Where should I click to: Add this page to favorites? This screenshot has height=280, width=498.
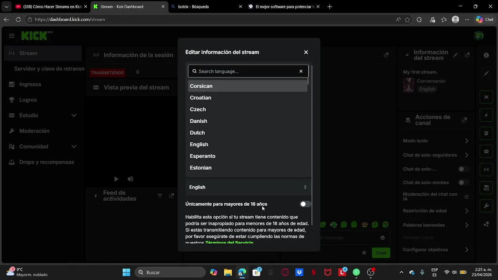click(x=407, y=19)
